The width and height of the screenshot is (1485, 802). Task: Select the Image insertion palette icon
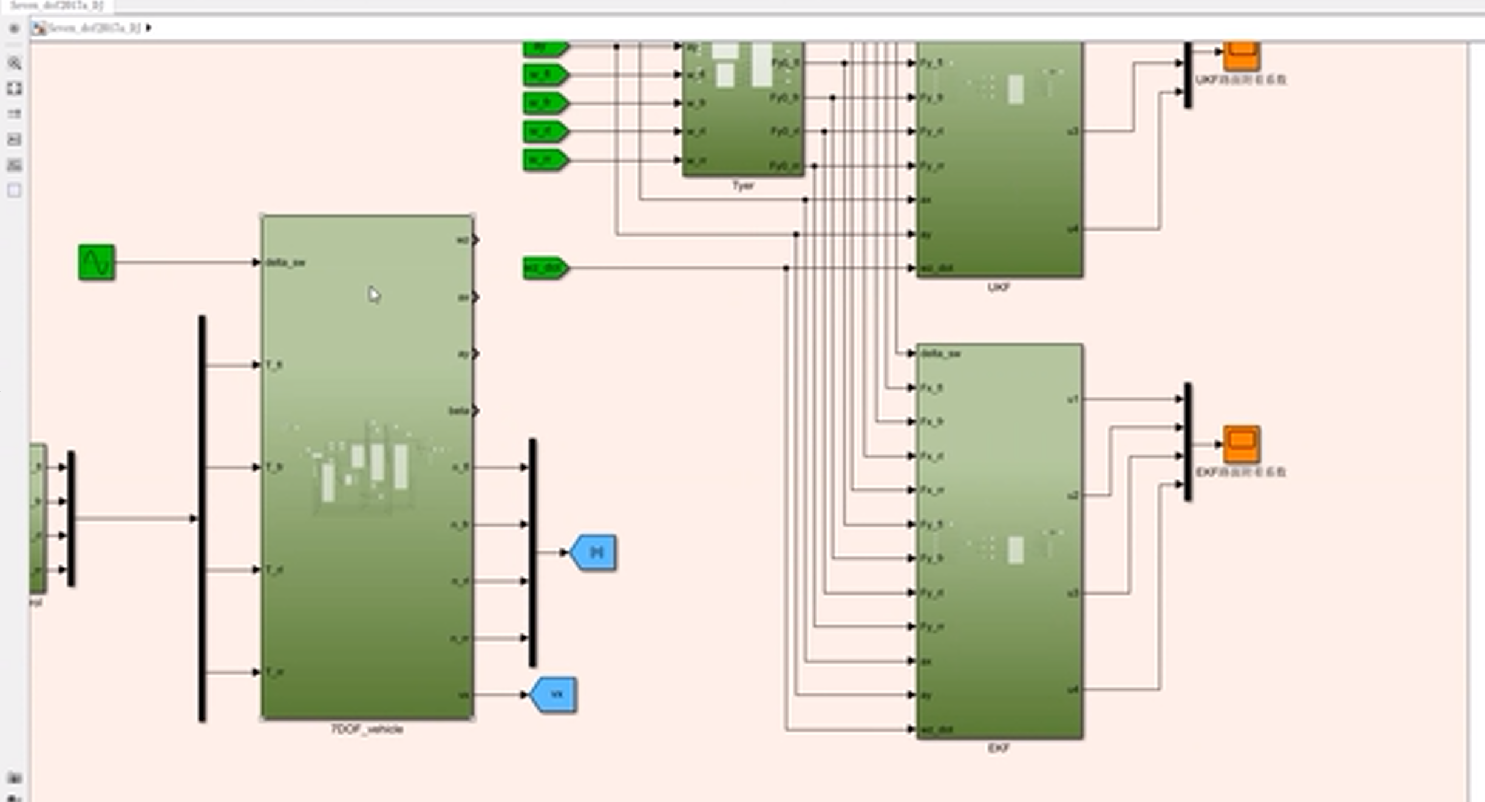pos(15,165)
